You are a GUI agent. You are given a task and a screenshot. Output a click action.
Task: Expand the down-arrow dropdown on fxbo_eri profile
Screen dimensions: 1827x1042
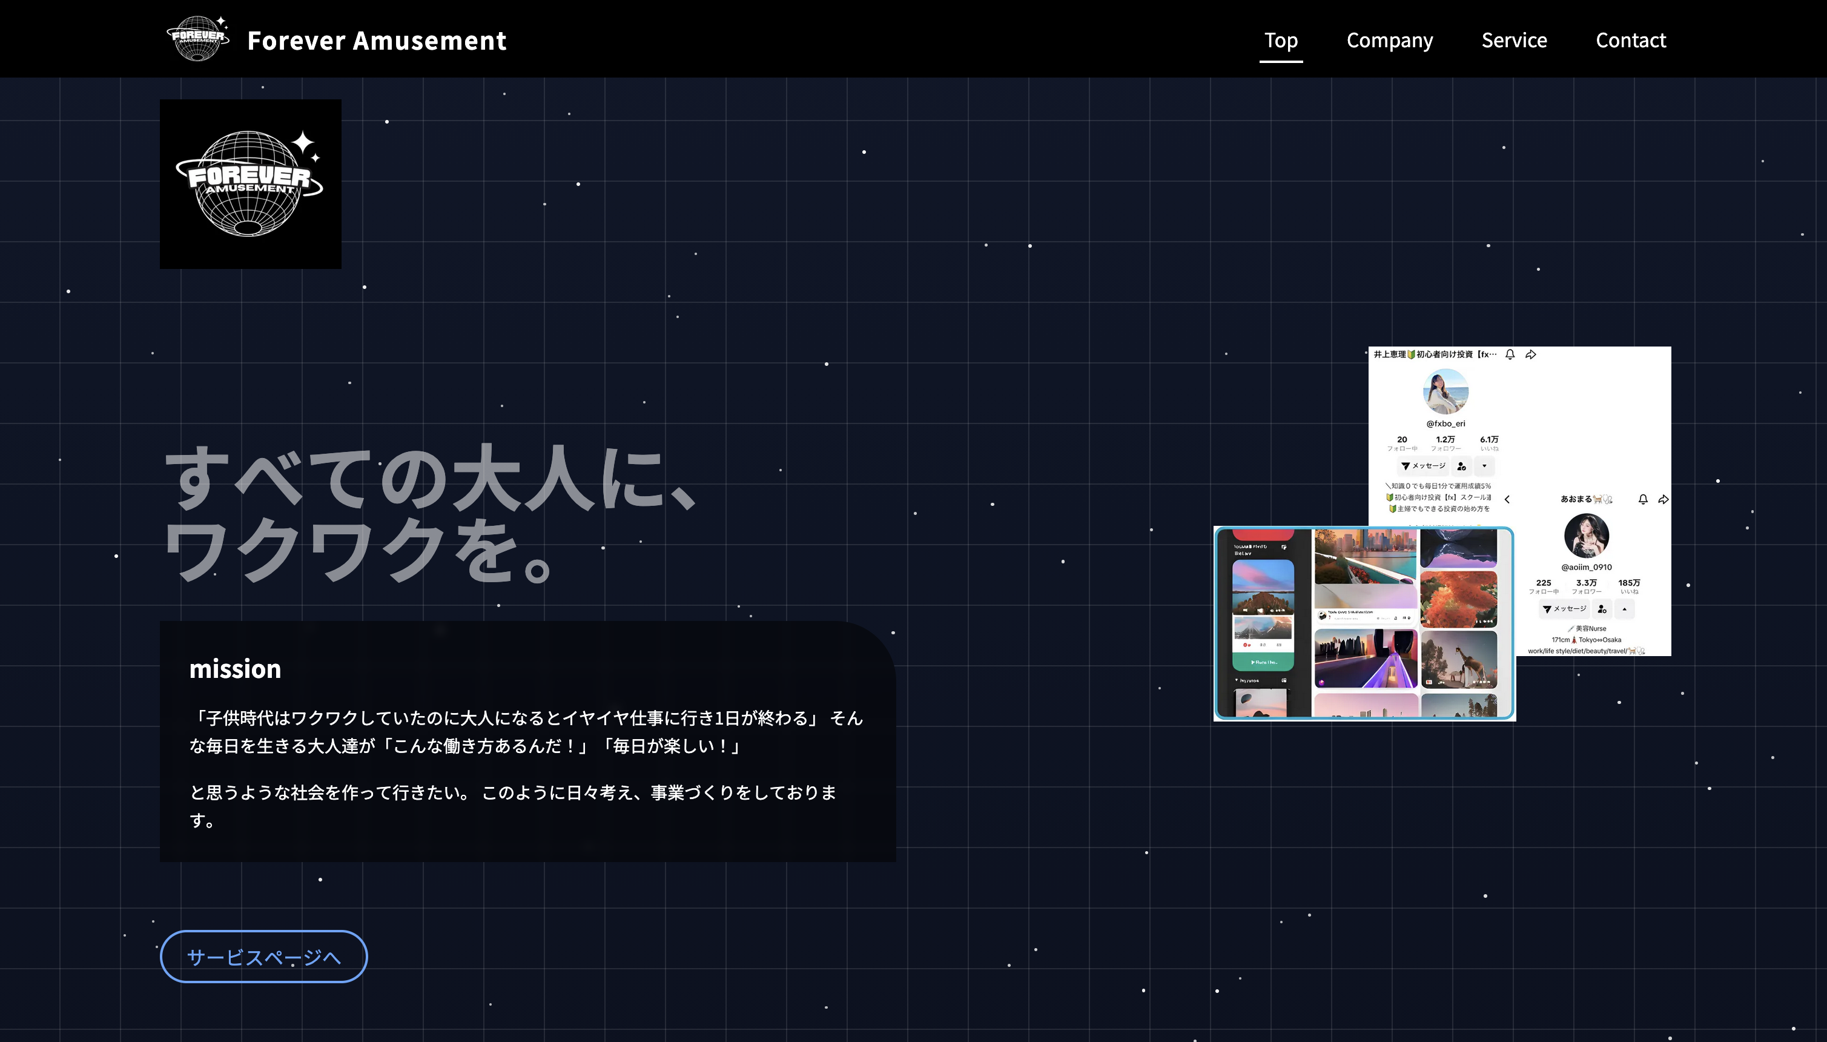click(1484, 466)
